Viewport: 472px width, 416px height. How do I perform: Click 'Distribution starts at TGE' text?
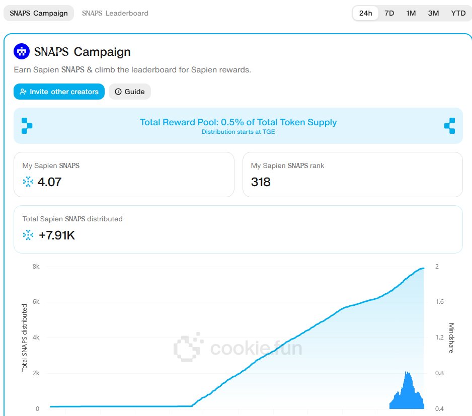point(238,132)
